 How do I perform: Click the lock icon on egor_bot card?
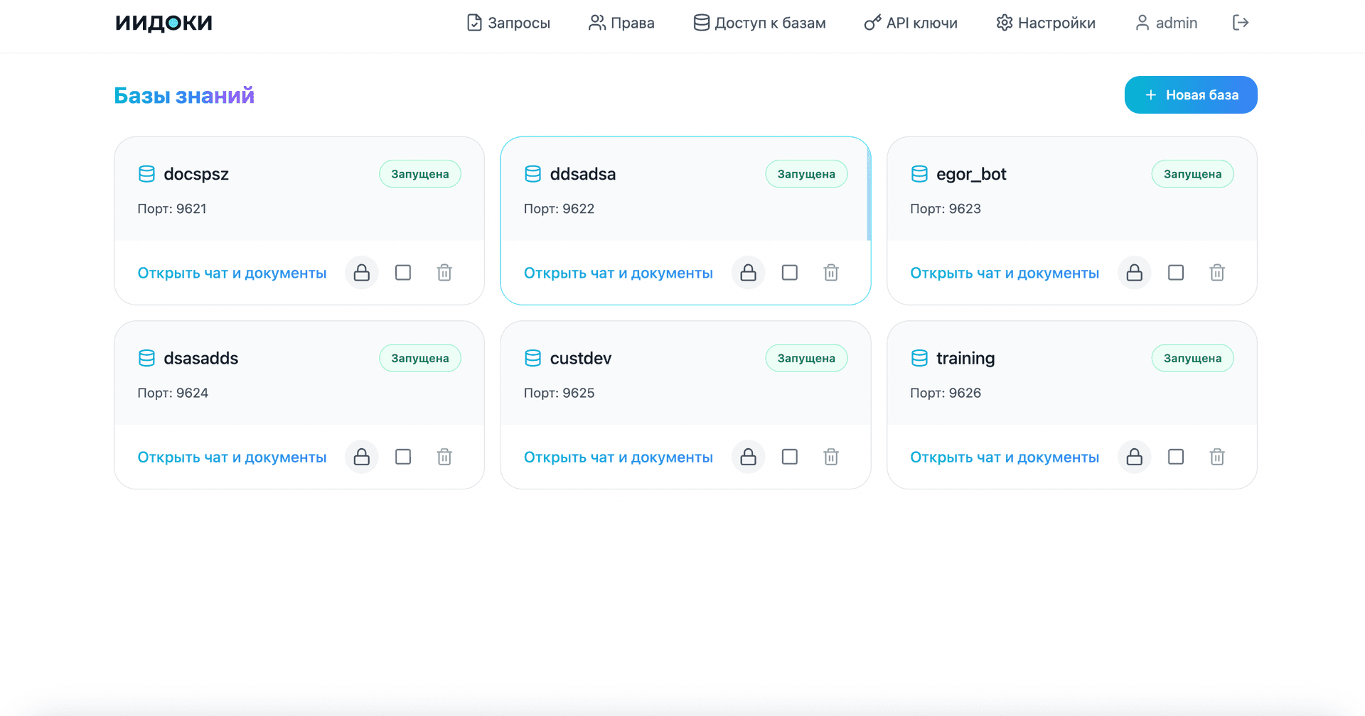(1134, 273)
